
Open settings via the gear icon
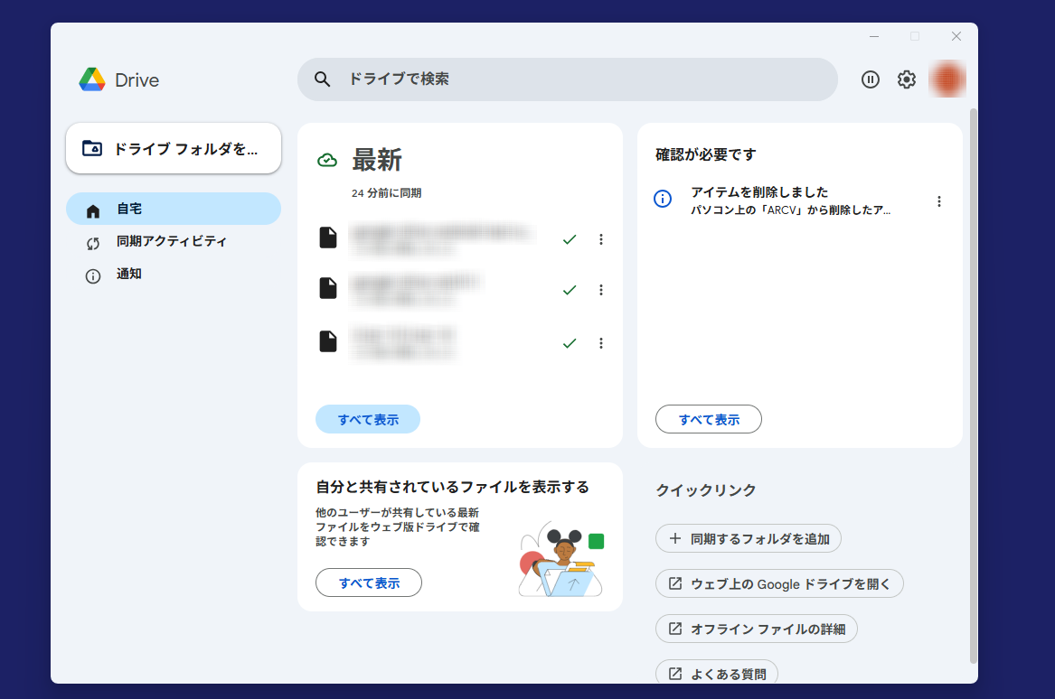[x=906, y=79]
